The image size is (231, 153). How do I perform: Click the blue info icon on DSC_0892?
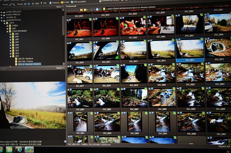71,113
